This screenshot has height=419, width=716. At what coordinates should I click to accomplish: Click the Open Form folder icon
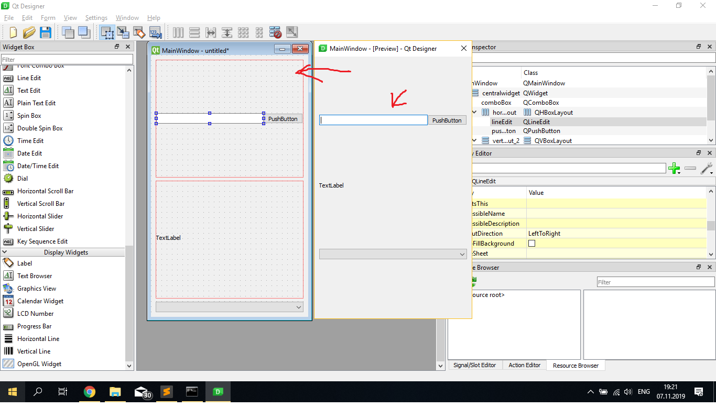29,32
